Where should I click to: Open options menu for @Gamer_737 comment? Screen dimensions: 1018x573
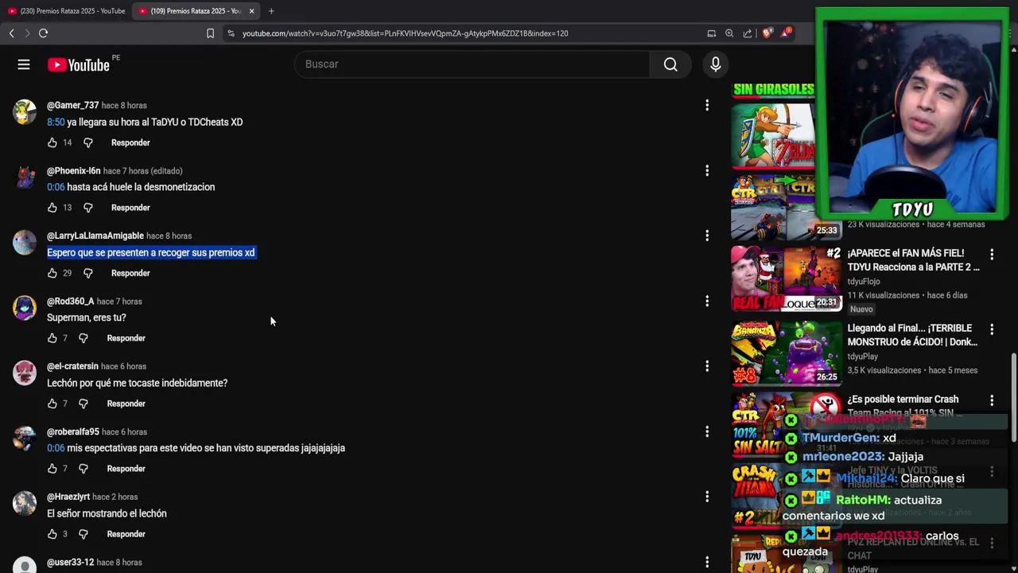(707, 105)
